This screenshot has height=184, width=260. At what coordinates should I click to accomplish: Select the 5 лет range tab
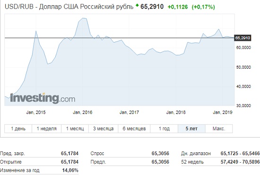coord(191,129)
